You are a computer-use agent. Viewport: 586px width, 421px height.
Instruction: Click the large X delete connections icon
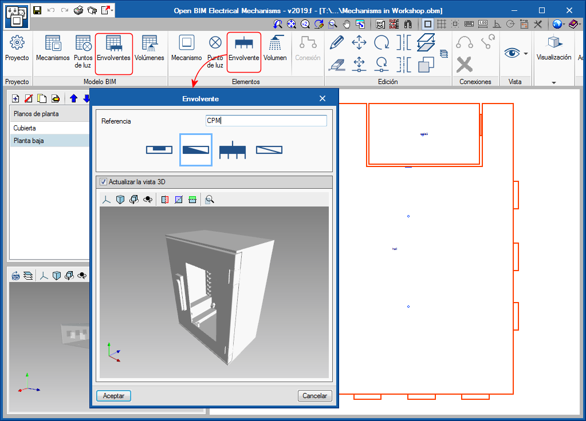coord(465,65)
